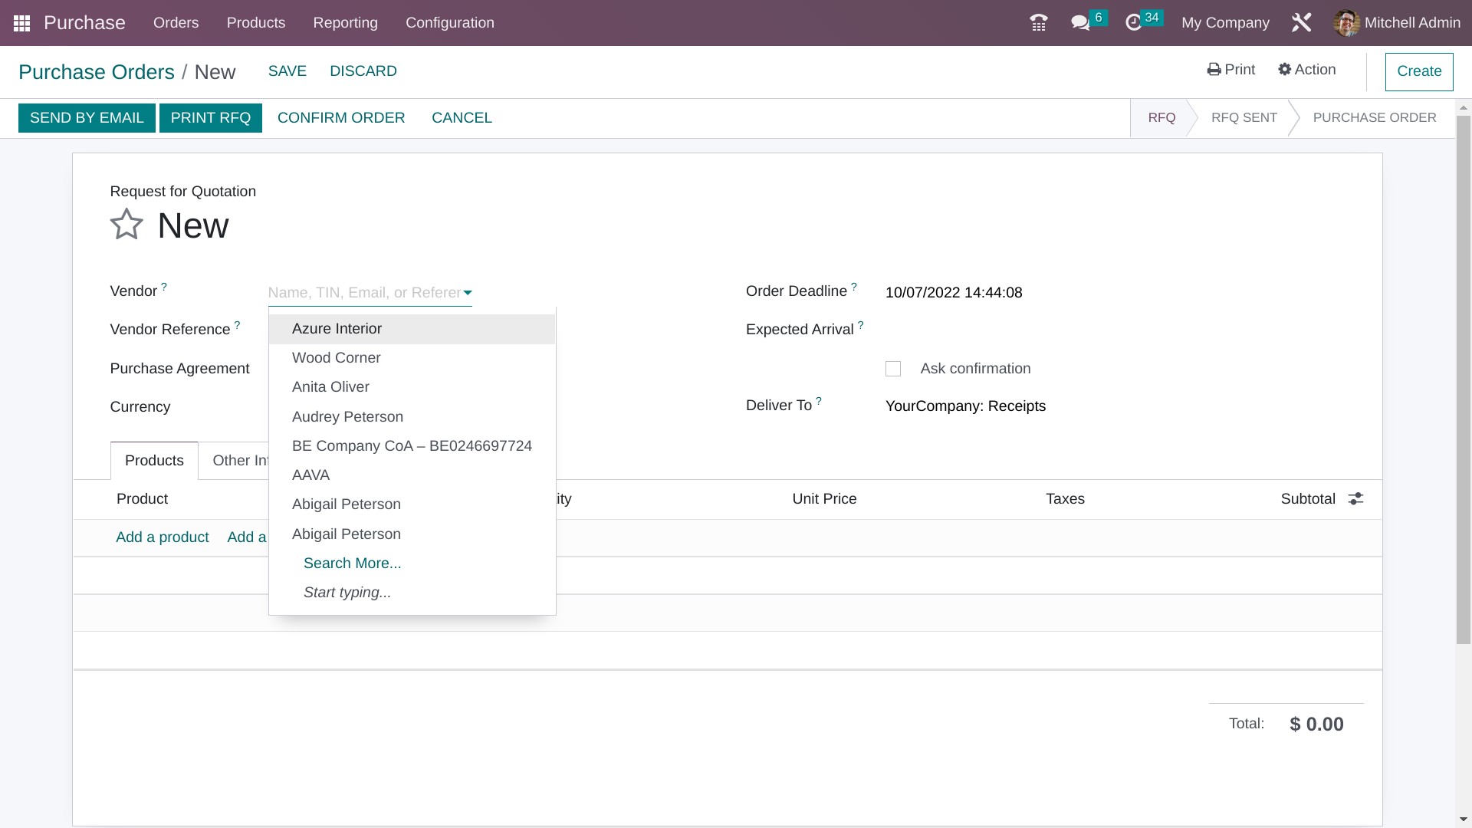Viewport: 1472px width, 828px height.
Task: Select Wood Corner from vendor dropdown
Action: pyautogui.click(x=336, y=356)
